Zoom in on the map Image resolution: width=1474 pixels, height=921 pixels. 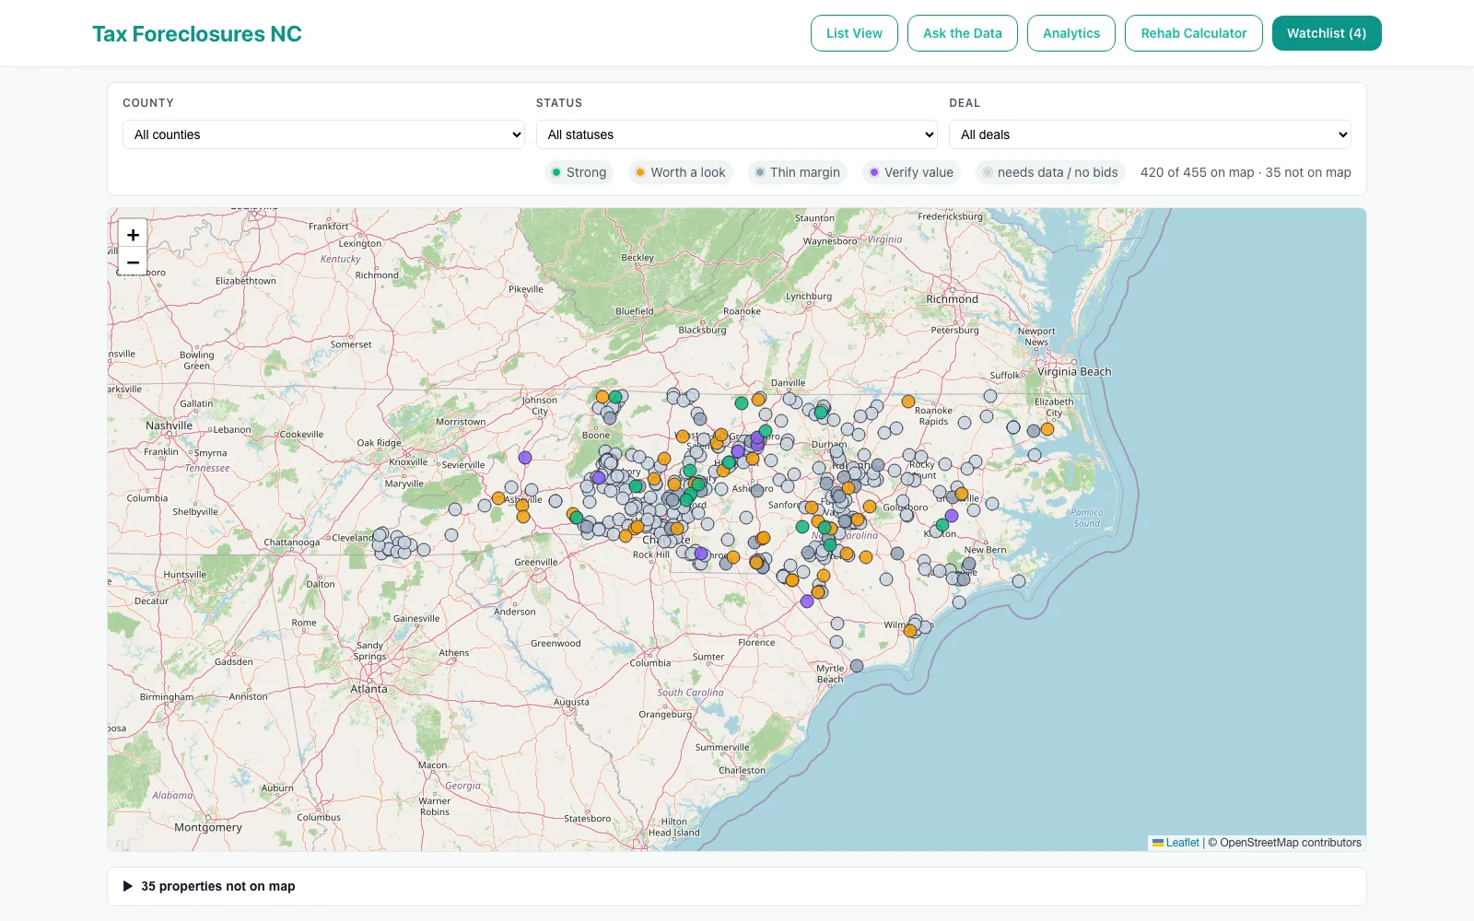[133, 235]
